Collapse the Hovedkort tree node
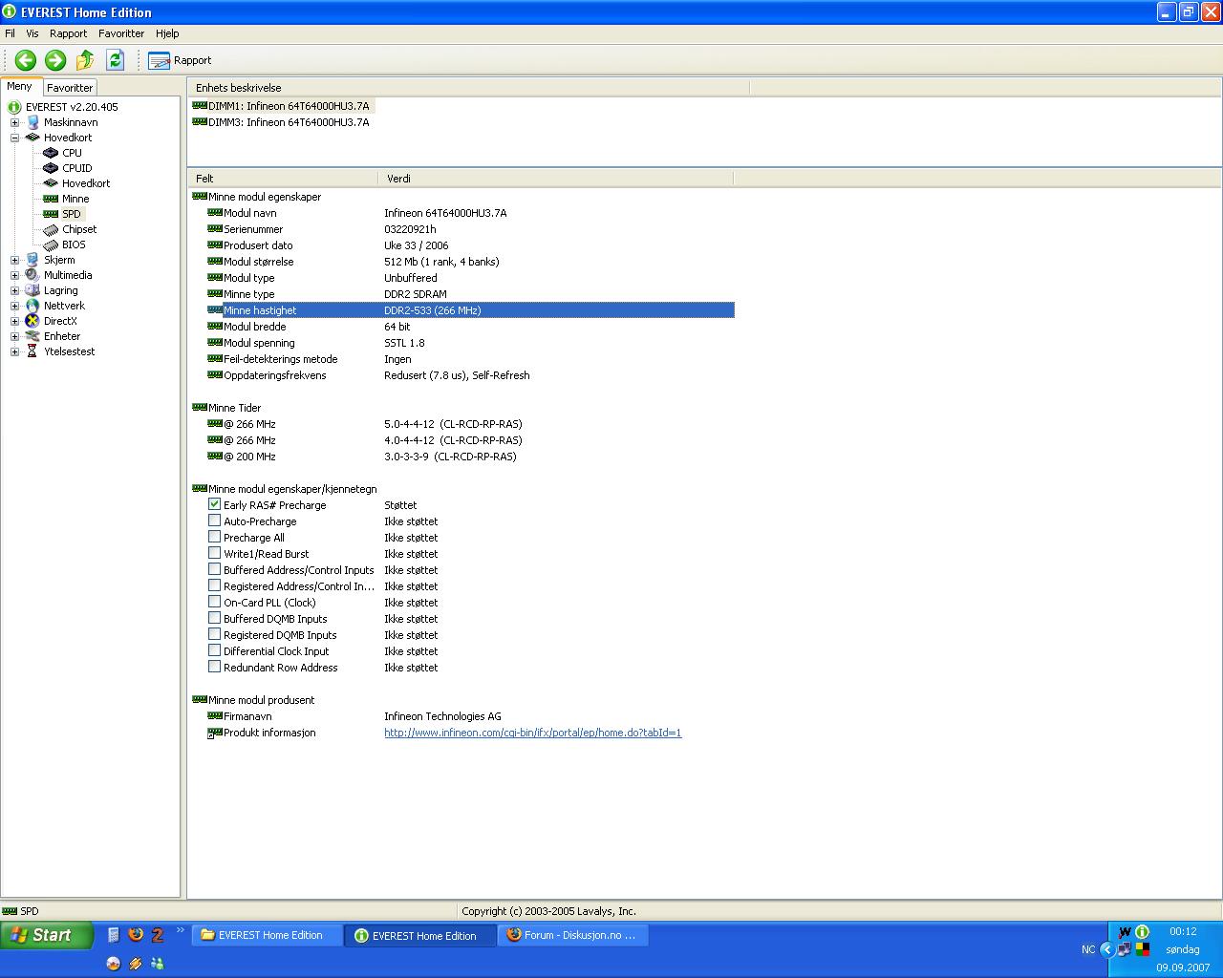 pos(14,138)
